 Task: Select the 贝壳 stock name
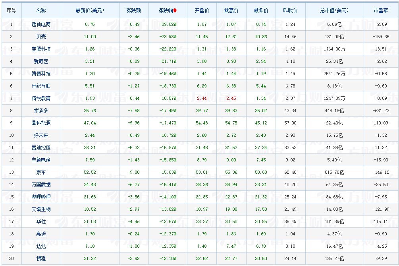tap(41, 37)
